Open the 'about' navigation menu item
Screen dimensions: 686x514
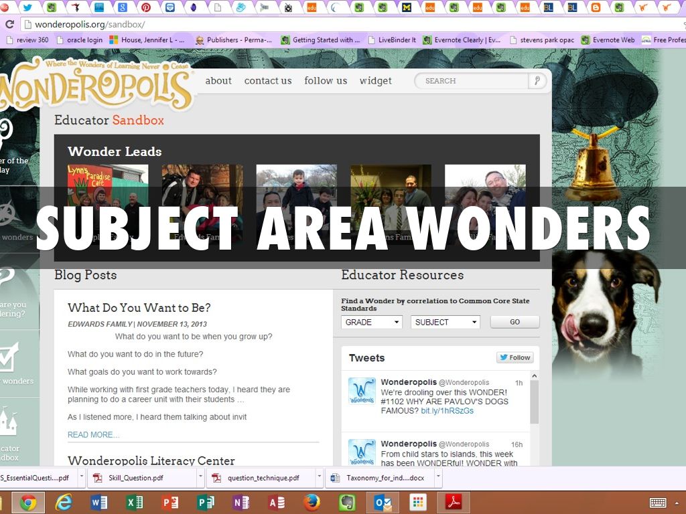pyautogui.click(x=218, y=81)
